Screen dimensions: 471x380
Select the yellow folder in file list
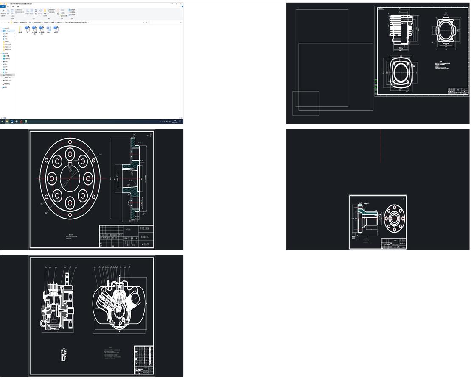(20, 29)
